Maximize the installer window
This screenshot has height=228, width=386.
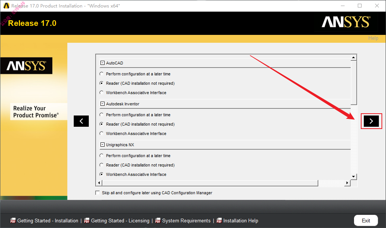(x=360, y=6)
